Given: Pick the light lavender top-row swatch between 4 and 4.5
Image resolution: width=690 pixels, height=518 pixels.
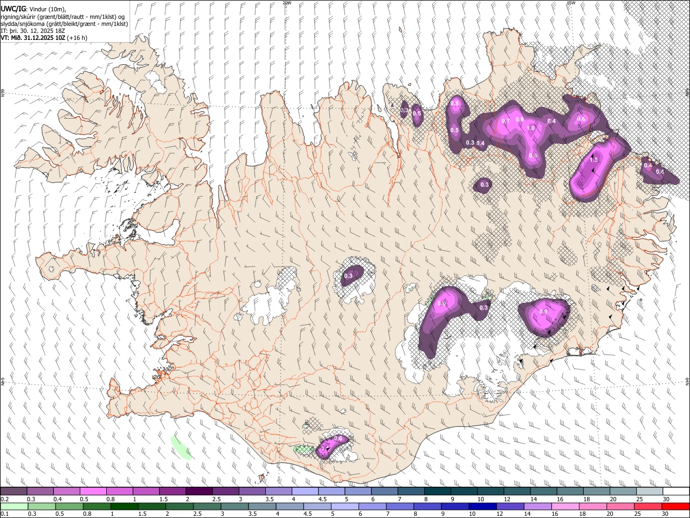Looking at the screenshot, I should click(x=305, y=492).
